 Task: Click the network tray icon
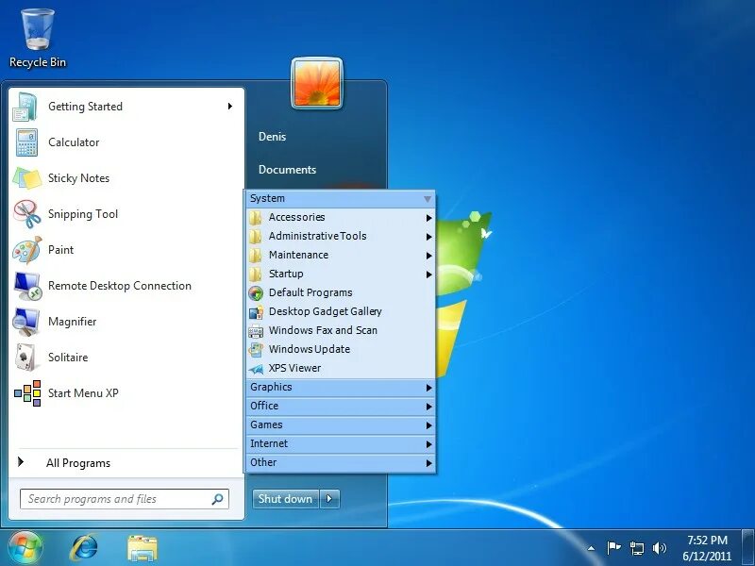pyautogui.click(x=636, y=548)
